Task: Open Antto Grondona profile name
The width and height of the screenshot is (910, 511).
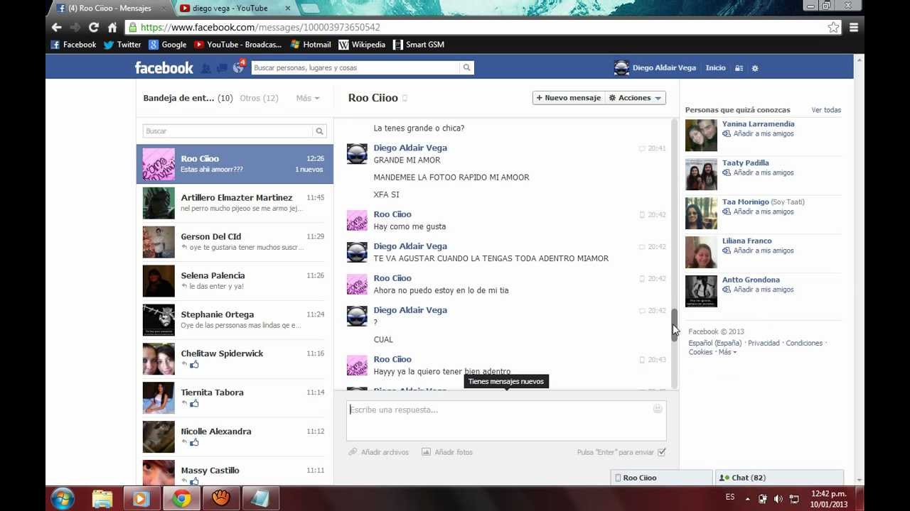Action: point(751,280)
